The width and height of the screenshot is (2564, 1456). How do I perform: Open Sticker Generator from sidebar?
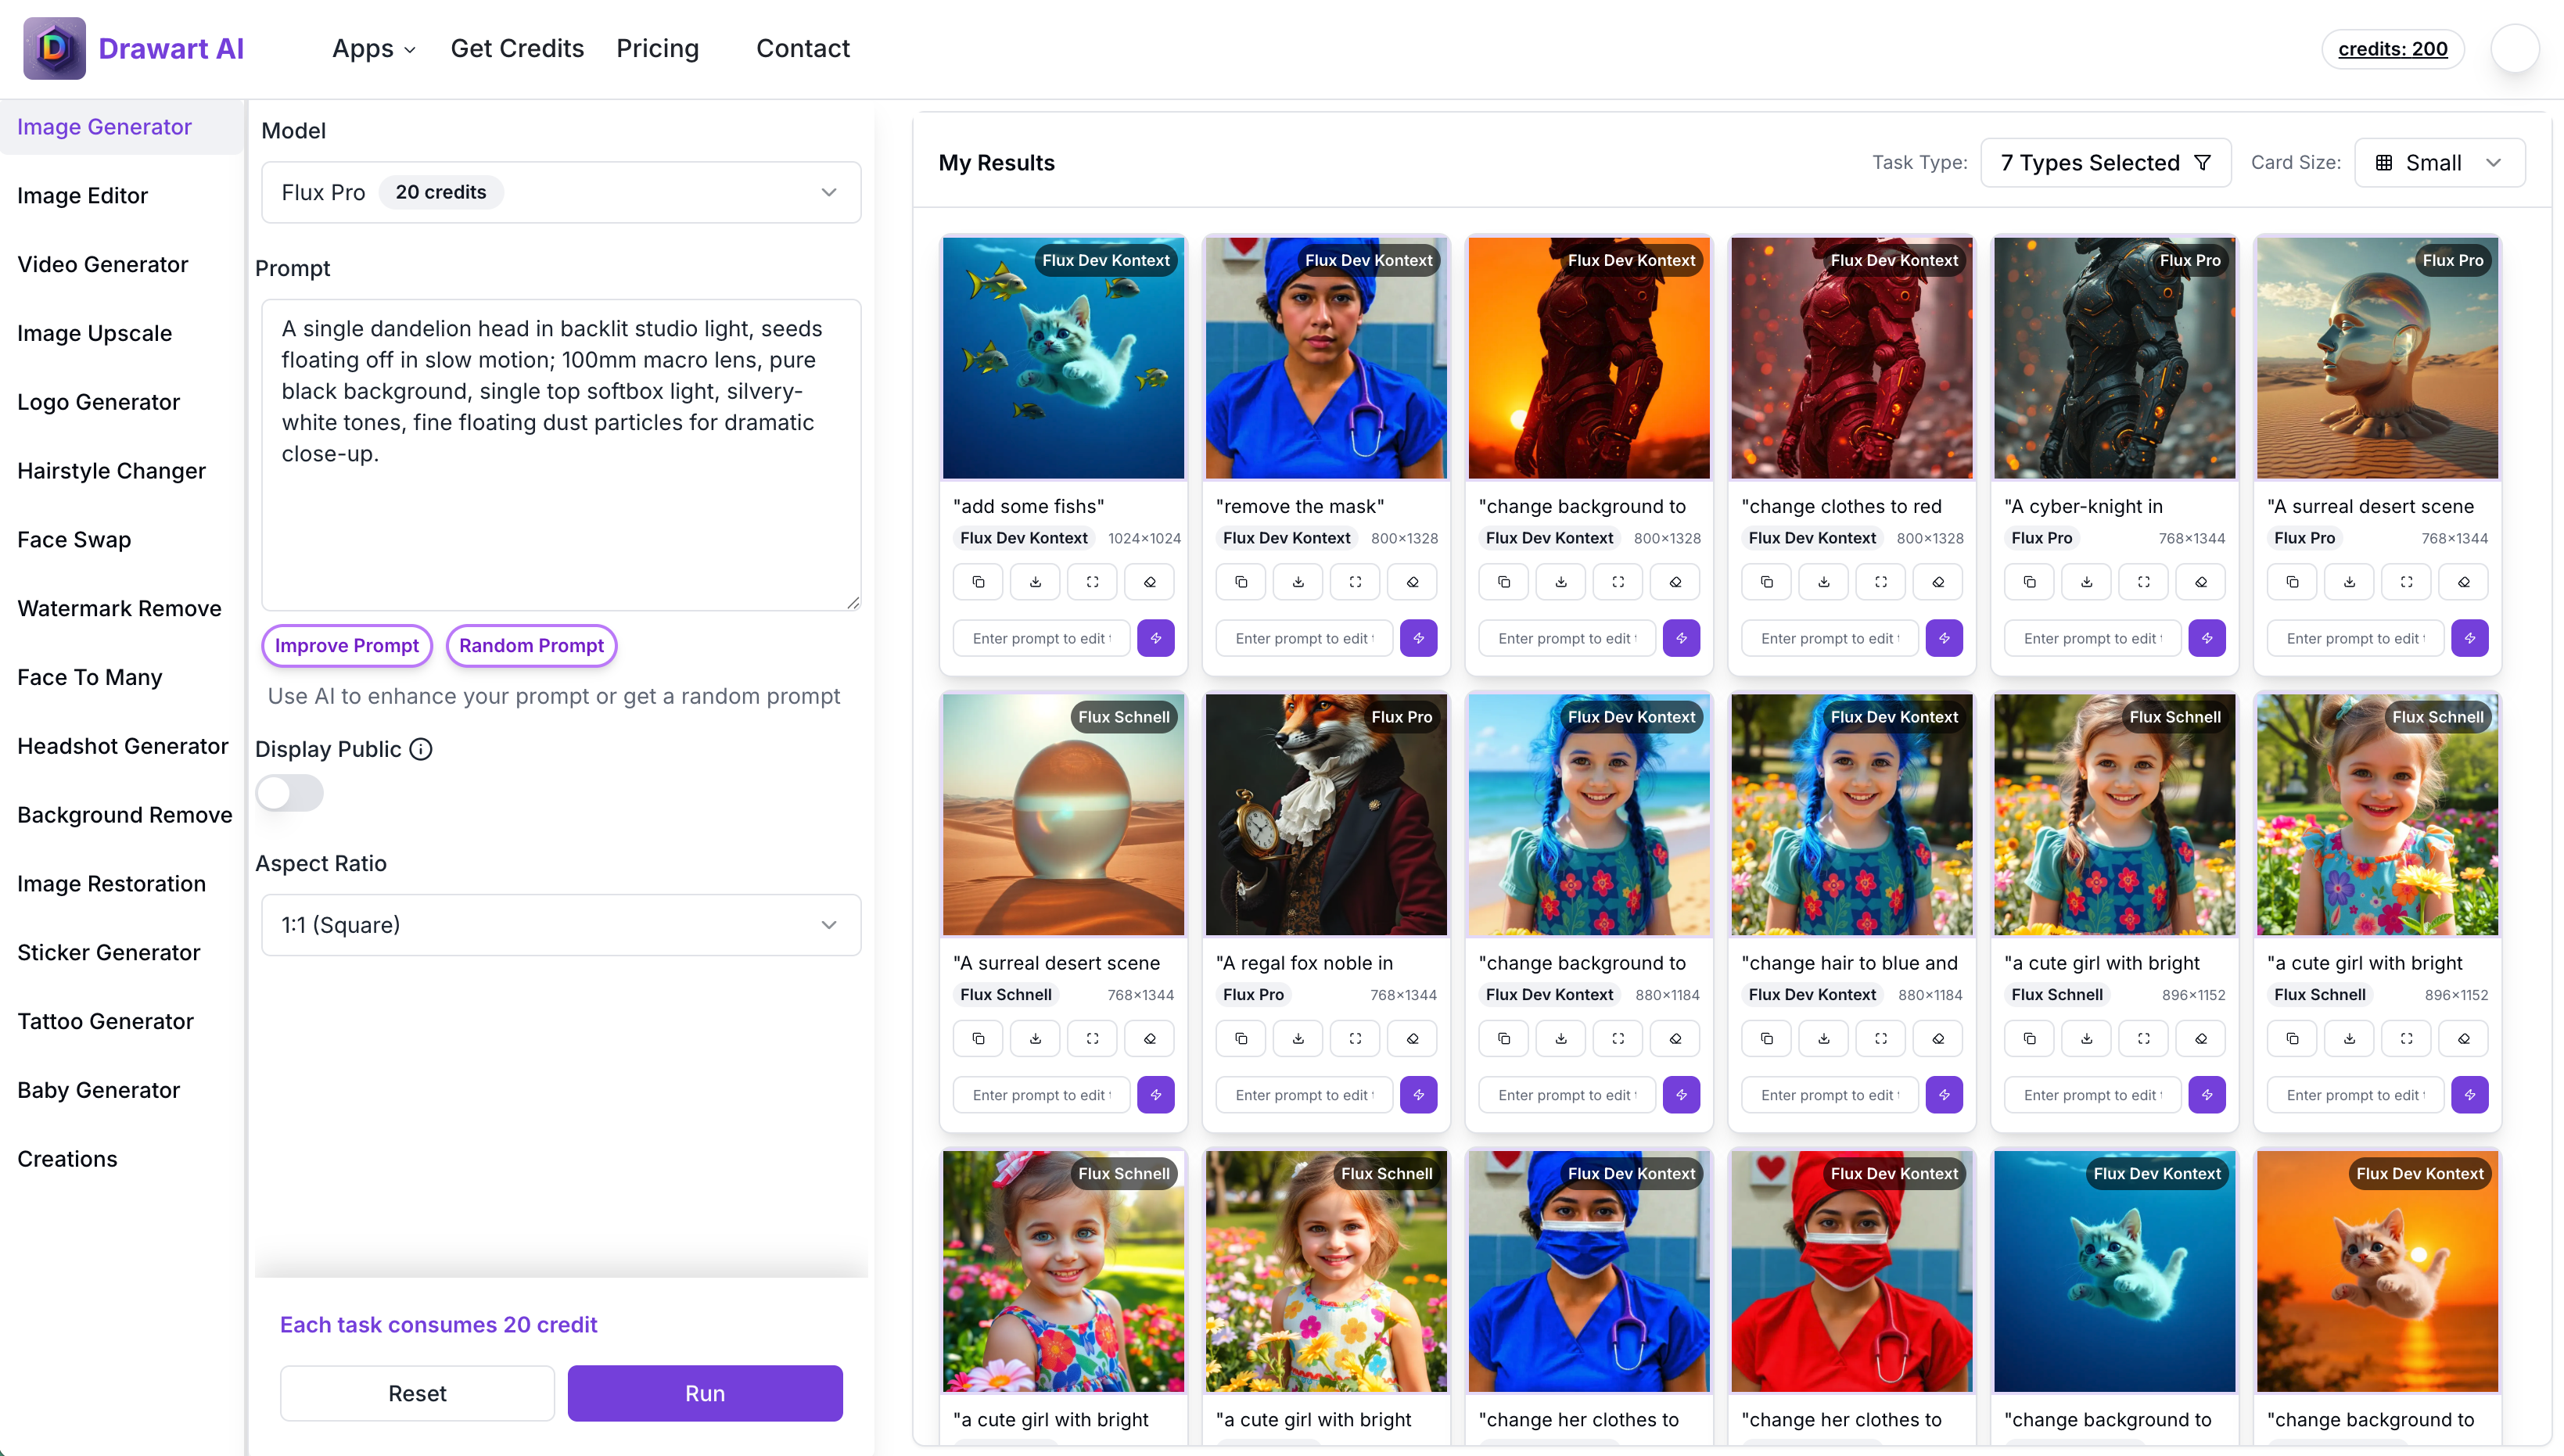pyautogui.click(x=109, y=953)
